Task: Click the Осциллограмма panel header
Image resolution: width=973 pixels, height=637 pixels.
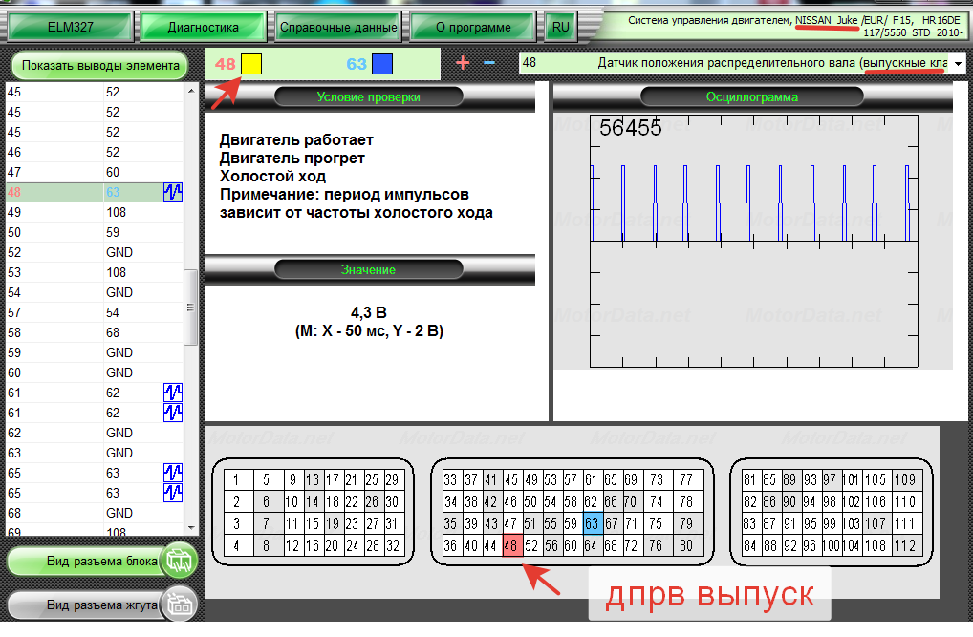Action: point(751,96)
